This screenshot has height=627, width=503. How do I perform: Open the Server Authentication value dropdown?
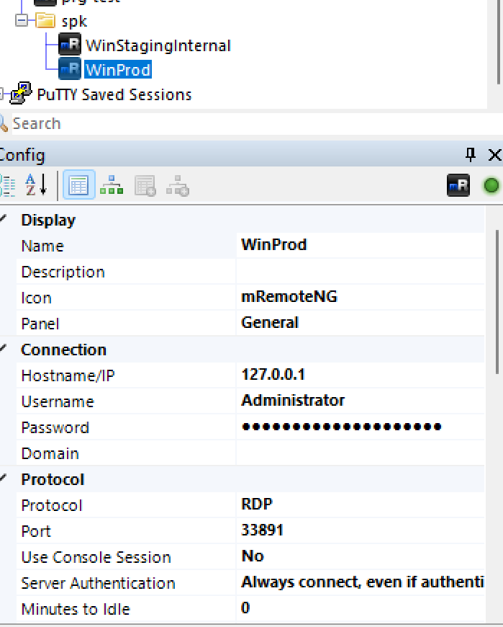tap(361, 582)
